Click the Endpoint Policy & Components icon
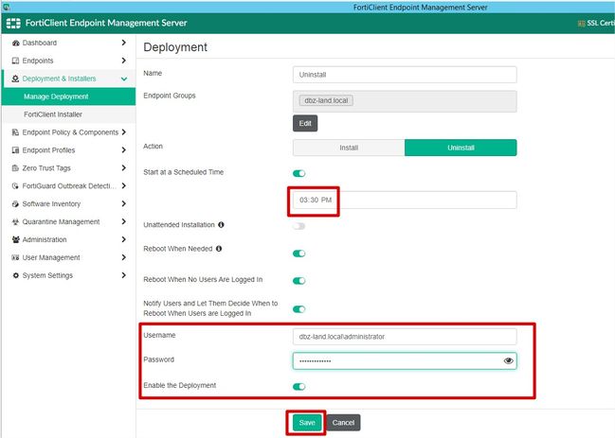This screenshot has height=438, width=615. (x=15, y=132)
